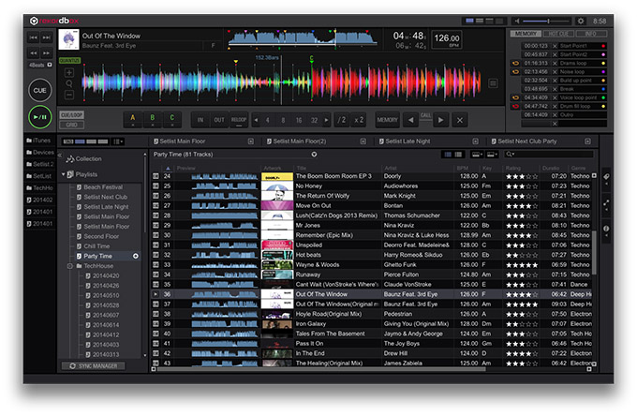
Task: Set the loop IN point
Action: [200, 120]
